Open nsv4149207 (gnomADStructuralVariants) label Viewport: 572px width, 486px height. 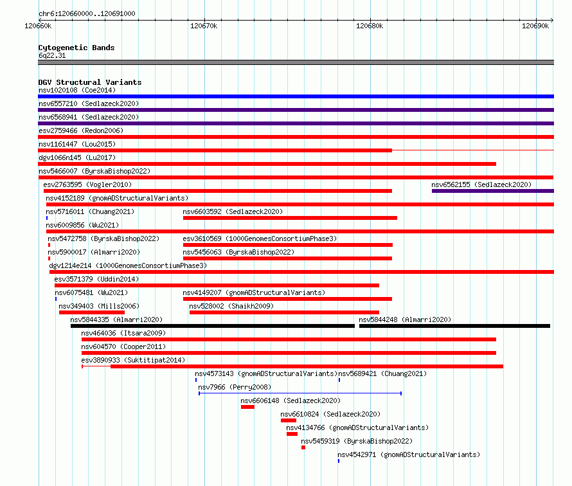pyautogui.click(x=254, y=292)
